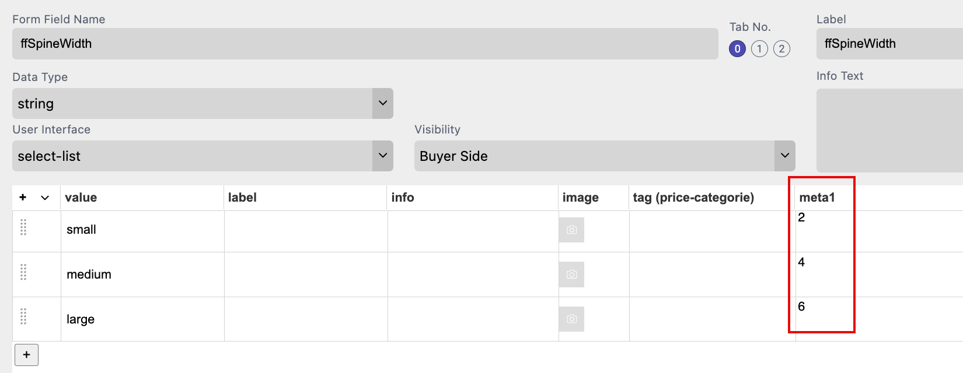The width and height of the screenshot is (963, 373).
Task: Open the Data Type dropdown
Action: click(x=203, y=104)
